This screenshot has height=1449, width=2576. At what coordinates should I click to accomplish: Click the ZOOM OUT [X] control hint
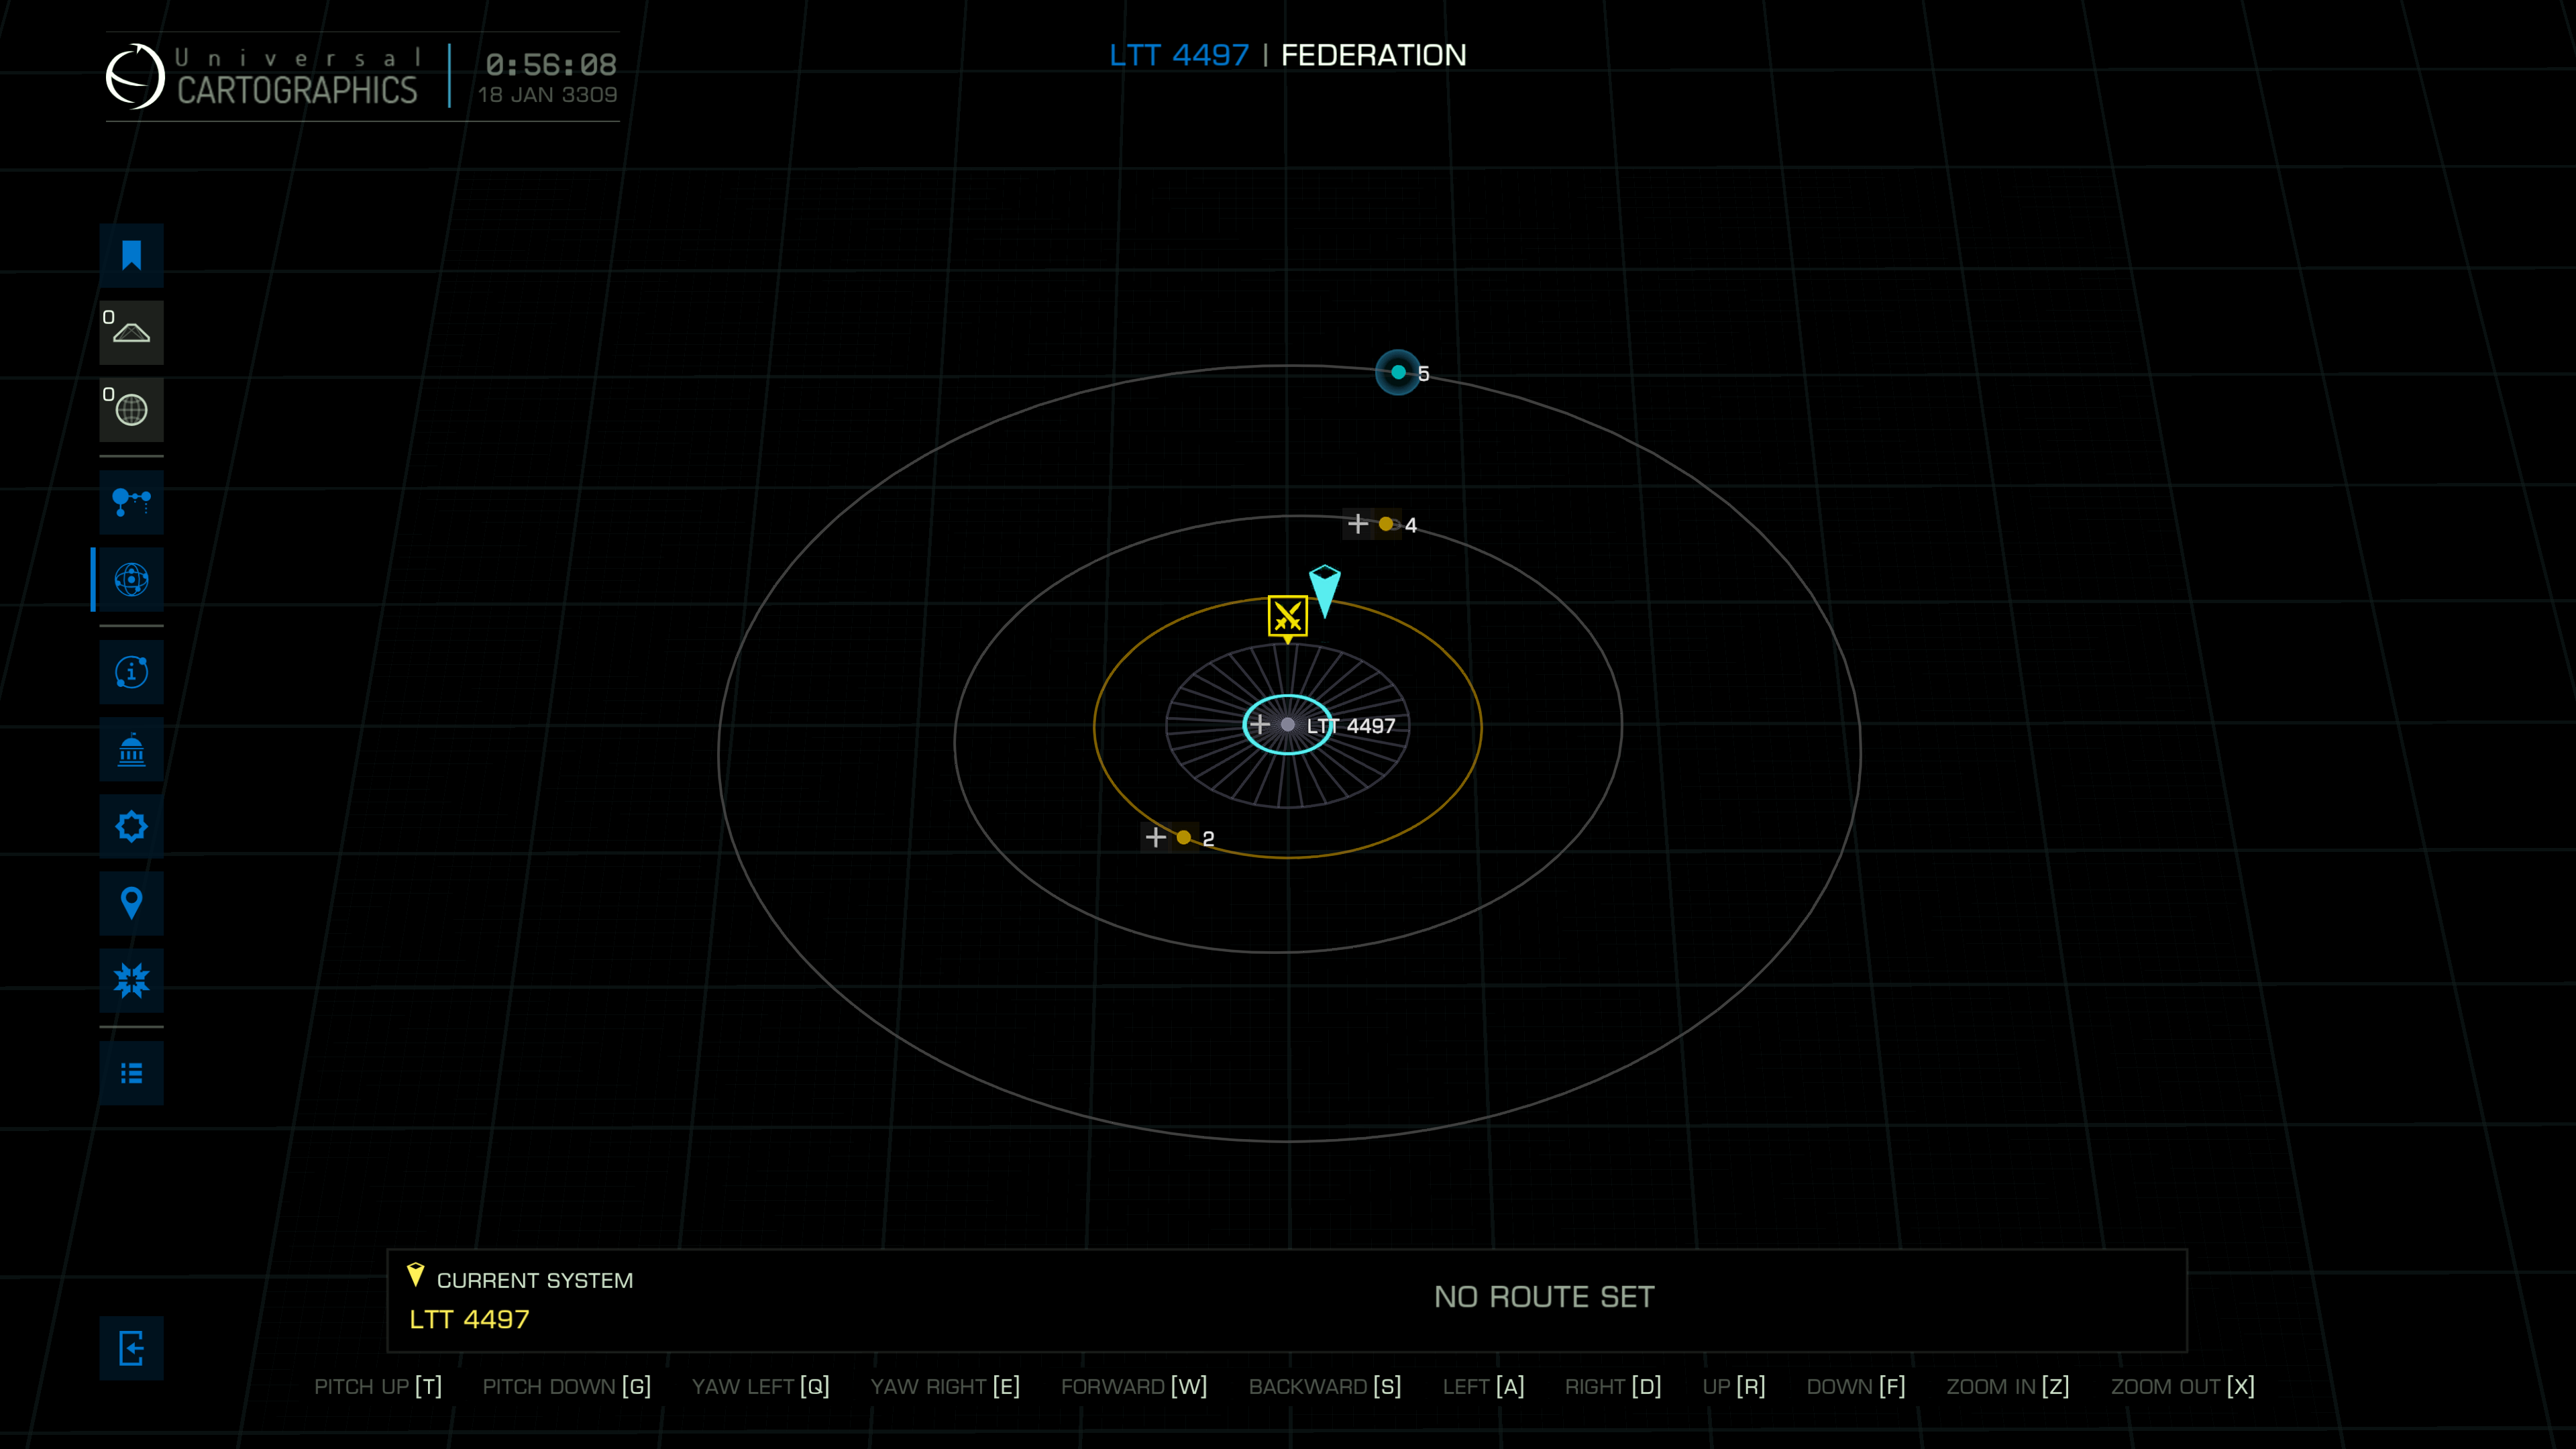pyautogui.click(x=2183, y=1386)
